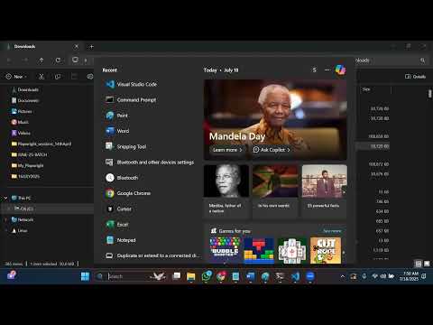Open Excel from the Recent list

[117, 225]
